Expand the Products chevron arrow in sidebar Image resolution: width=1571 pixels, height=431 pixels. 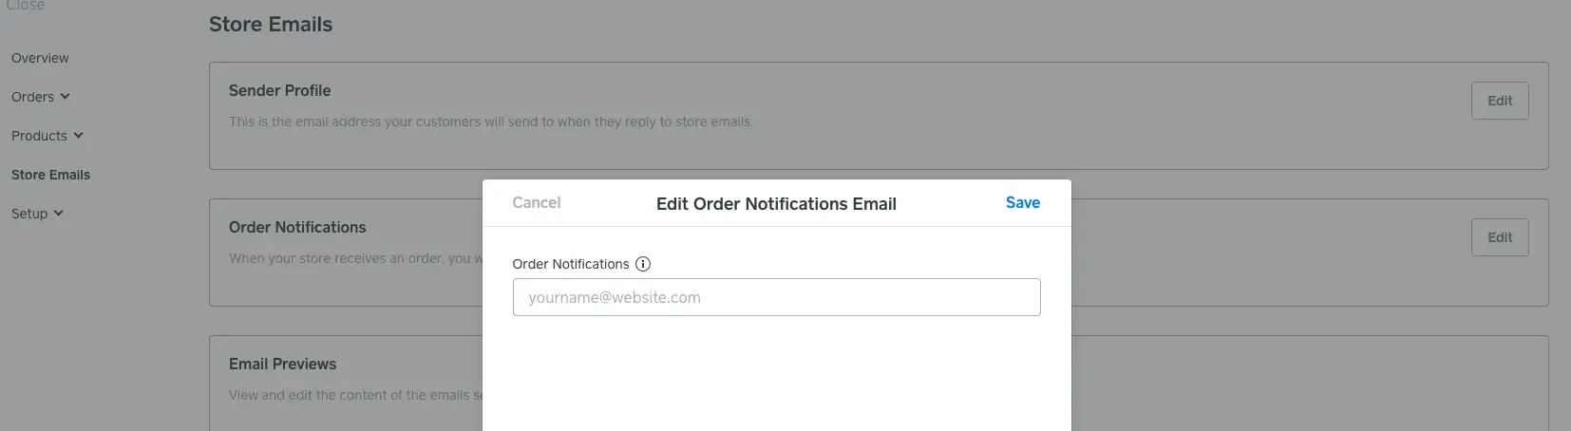pos(78,136)
